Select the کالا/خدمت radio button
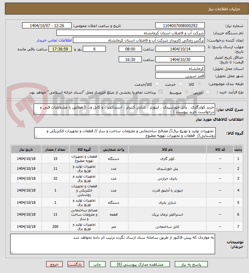The width and height of the screenshot is (249, 273). [x=157, y=84]
